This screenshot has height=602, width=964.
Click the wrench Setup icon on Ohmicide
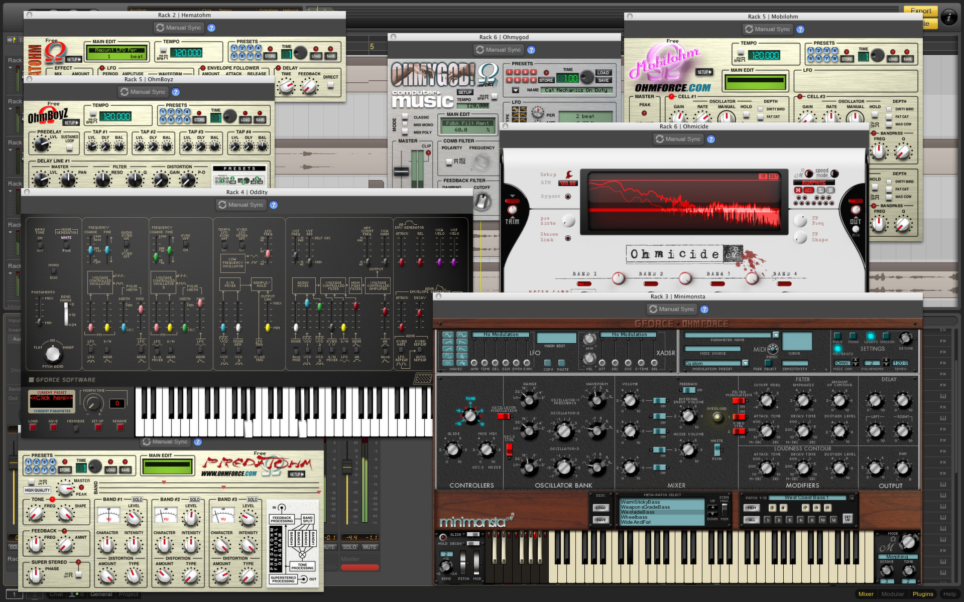(568, 175)
